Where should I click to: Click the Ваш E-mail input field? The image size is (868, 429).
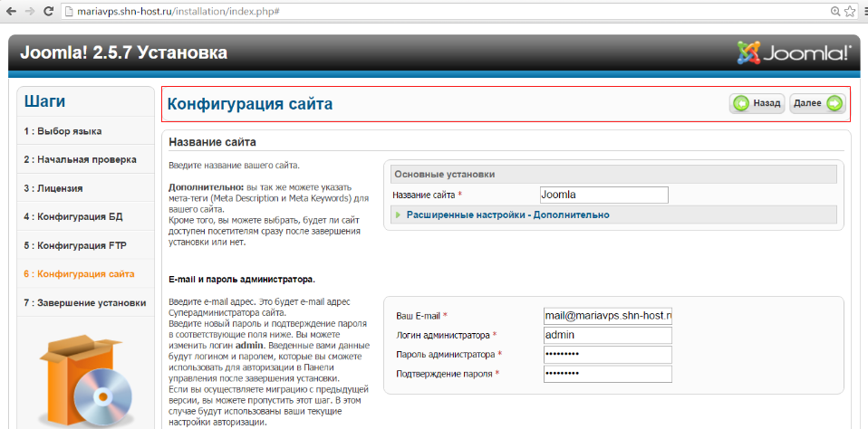608,316
